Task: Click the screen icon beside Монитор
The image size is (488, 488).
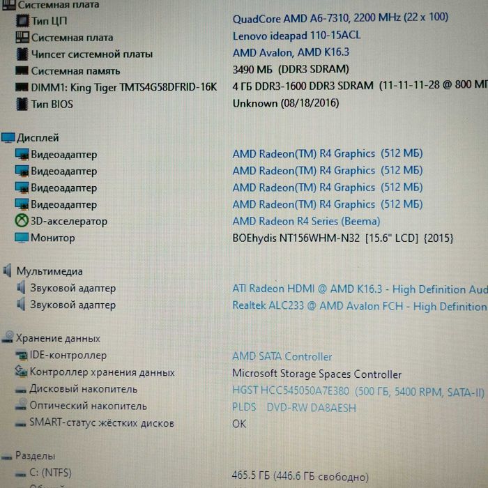Action: 22,238
